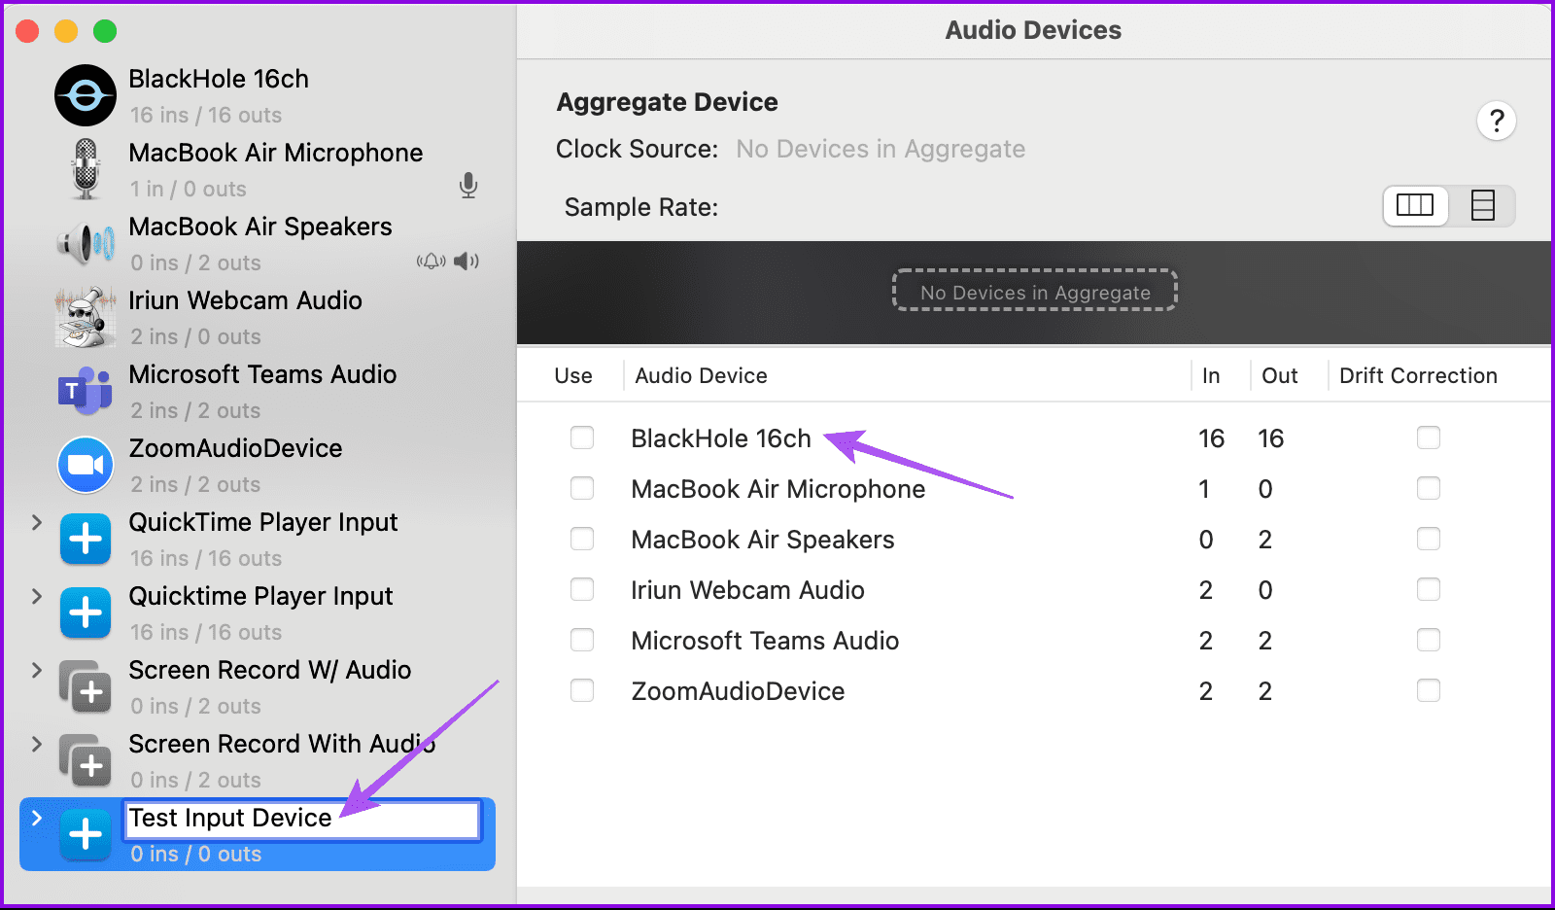Expand the QuickTime Player Input entry

[37, 522]
